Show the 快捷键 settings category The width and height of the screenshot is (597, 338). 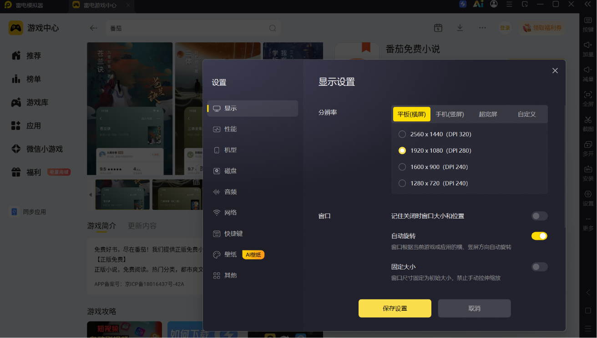tap(253, 234)
